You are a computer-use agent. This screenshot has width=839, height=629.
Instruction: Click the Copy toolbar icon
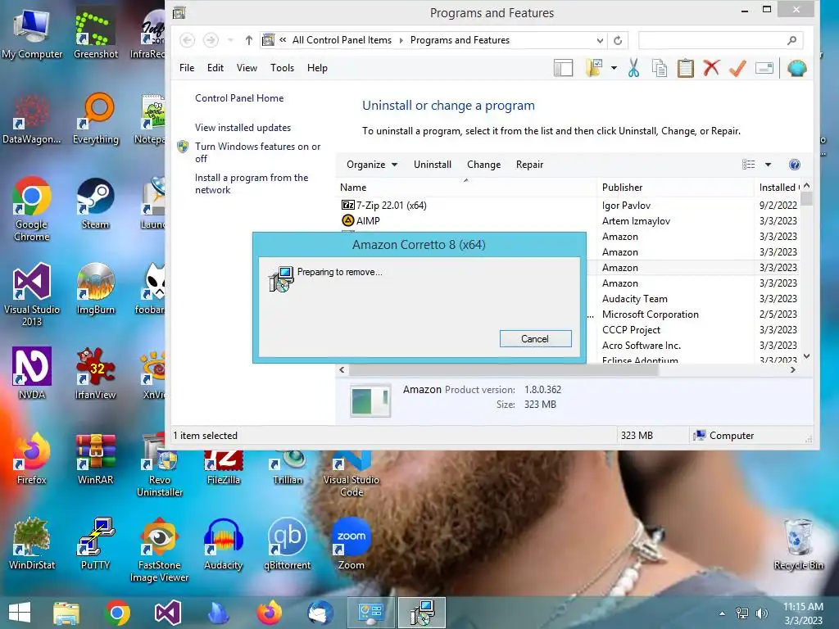pyautogui.click(x=660, y=69)
